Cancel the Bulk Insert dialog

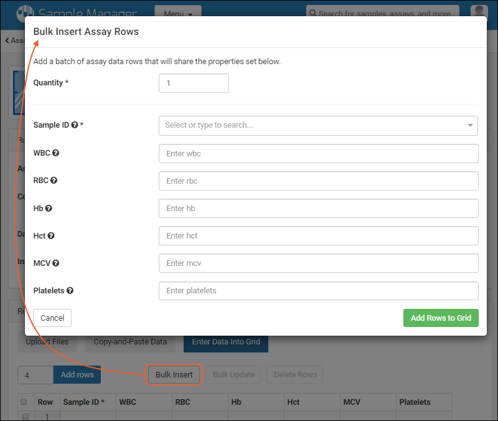[x=52, y=318]
